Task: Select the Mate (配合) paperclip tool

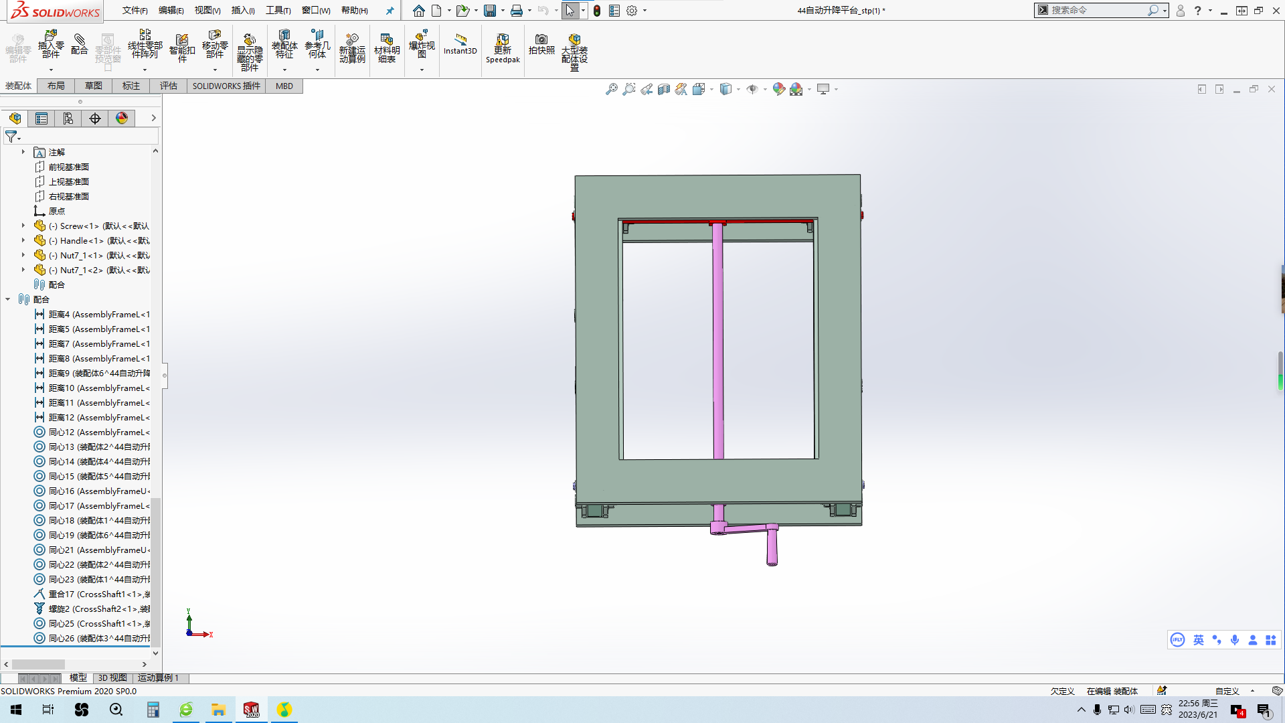Action: 80,44
